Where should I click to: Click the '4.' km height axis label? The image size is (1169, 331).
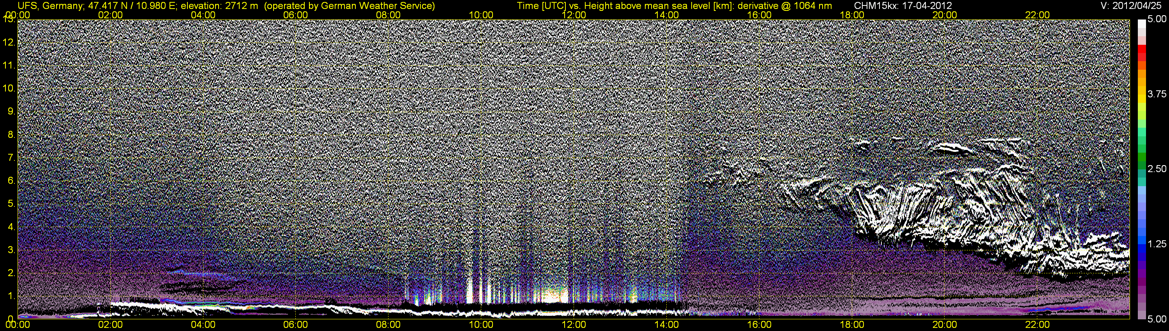tap(11, 227)
